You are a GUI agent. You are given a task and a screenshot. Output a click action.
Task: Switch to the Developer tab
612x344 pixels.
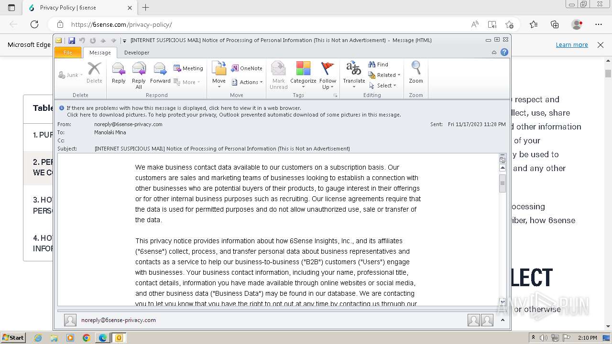tap(137, 53)
